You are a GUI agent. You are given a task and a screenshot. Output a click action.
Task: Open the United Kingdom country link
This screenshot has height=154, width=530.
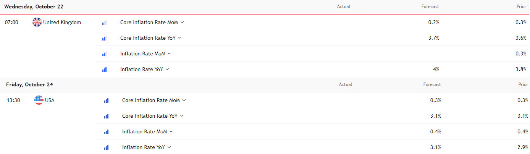coord(62,22)
